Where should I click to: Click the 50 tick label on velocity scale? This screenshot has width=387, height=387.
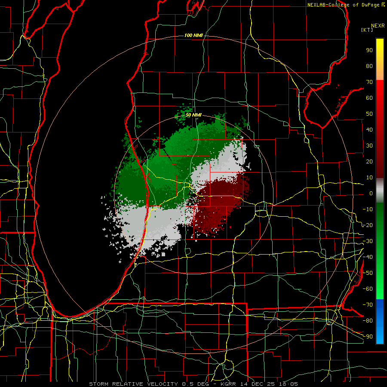[x=369, y=114]
